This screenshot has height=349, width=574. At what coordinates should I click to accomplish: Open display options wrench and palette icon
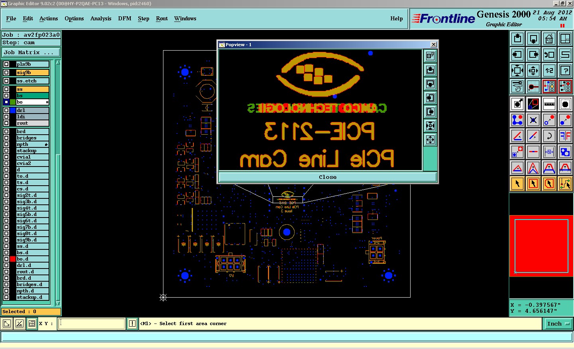click(517, 86)
